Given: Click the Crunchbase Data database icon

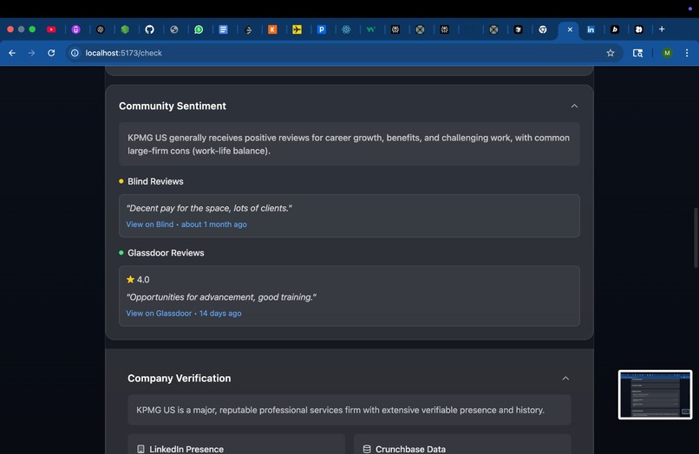Looking at the screenshot, I should click(x=367, y=449).
